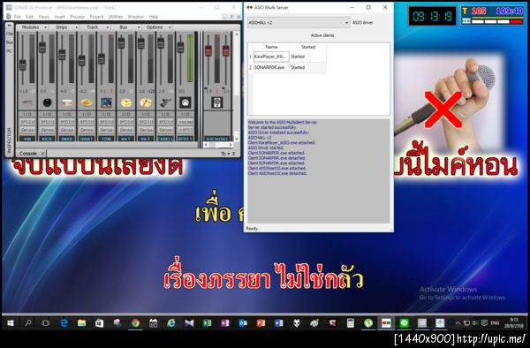Open the Windows Start menu
This screenshot has height=348, width=530.
point(11,323)
